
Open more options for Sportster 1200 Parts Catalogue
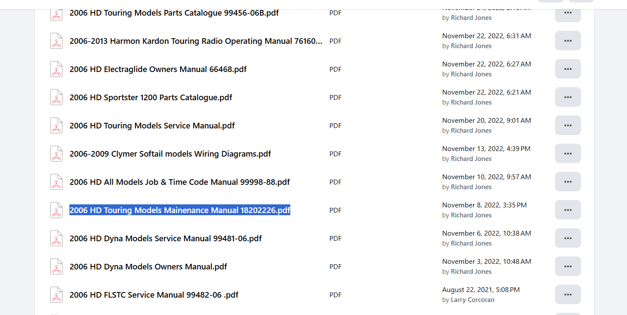point(568,97)
